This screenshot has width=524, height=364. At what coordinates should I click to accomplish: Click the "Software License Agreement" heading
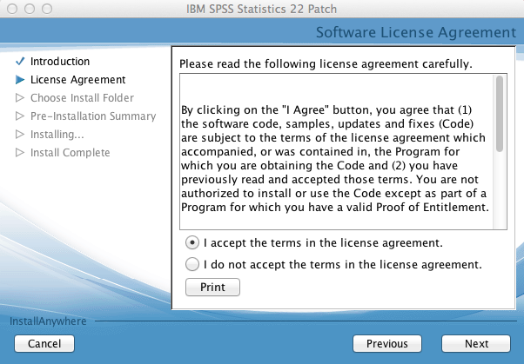coord(416,32)
